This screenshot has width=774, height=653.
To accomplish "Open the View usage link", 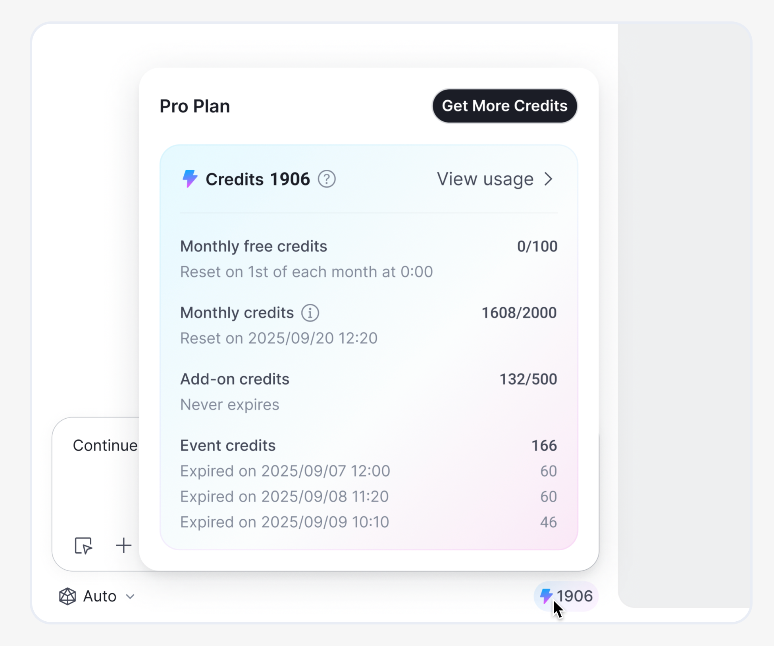I will point(485,179).
